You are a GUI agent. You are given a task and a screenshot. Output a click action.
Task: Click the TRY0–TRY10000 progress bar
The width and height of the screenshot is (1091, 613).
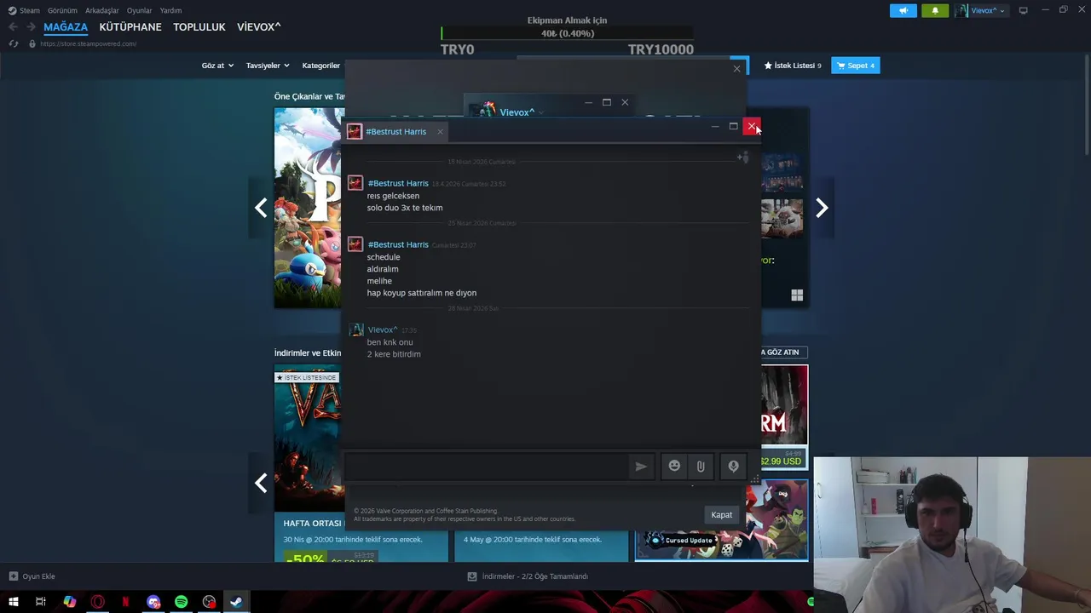tap(567, 33)
